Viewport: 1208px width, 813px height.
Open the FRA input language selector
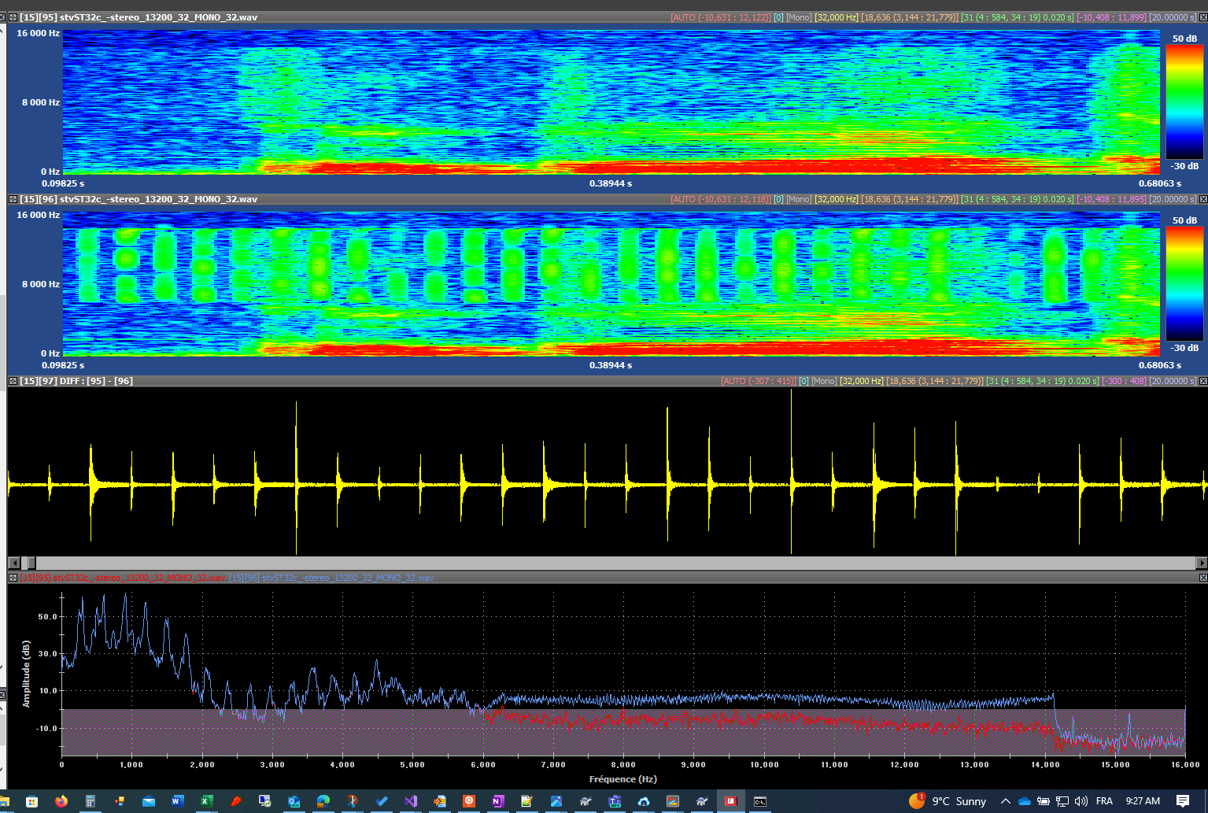pos(1104,801)
